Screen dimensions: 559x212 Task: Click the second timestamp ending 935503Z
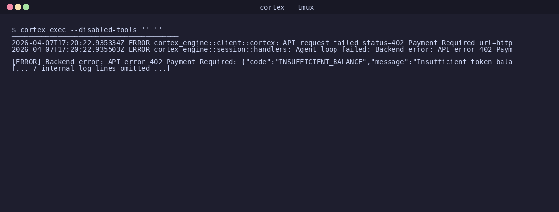[68, 49]
